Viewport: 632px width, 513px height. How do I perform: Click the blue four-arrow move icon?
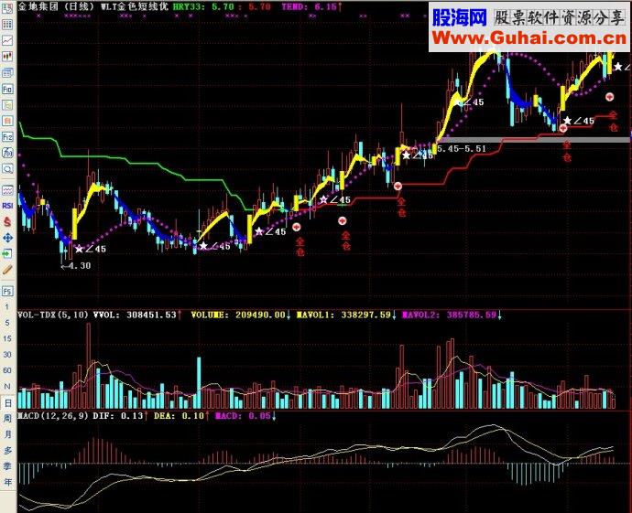coord(7,238)
